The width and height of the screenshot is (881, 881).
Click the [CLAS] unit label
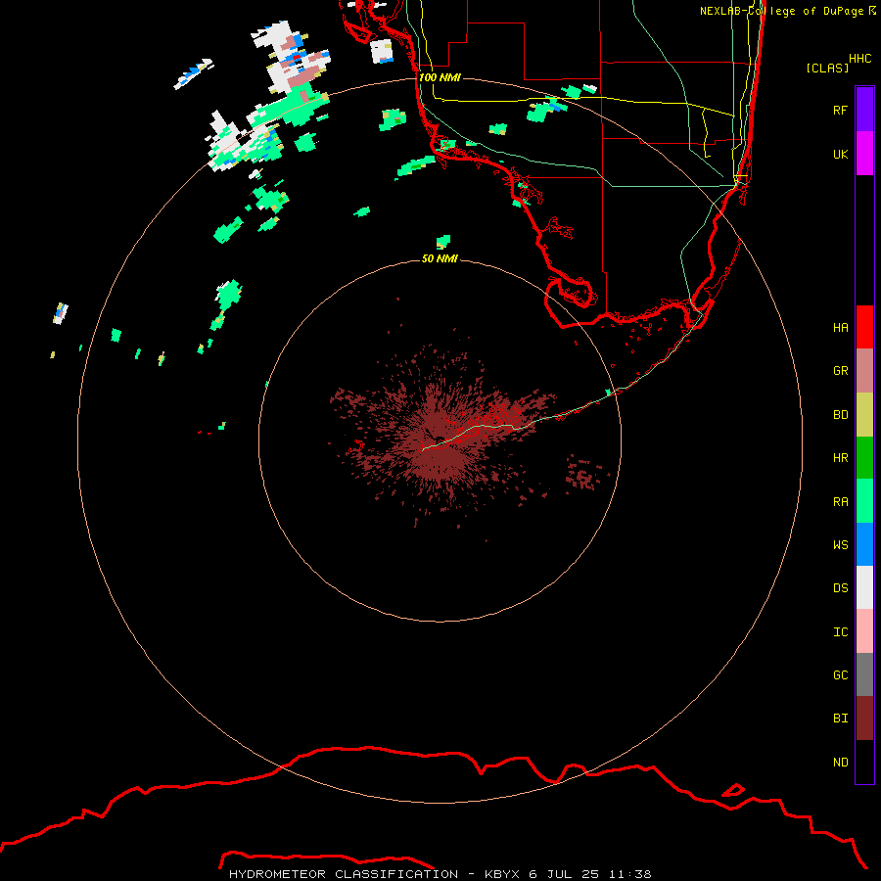(827, 68)
